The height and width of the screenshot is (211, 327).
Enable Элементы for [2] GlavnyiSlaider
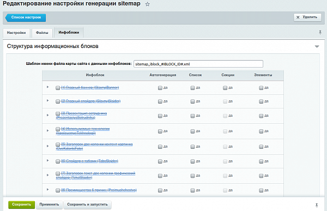pos(261,101)
